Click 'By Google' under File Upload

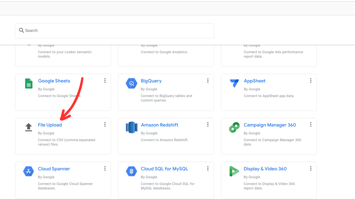pos(46,133)
